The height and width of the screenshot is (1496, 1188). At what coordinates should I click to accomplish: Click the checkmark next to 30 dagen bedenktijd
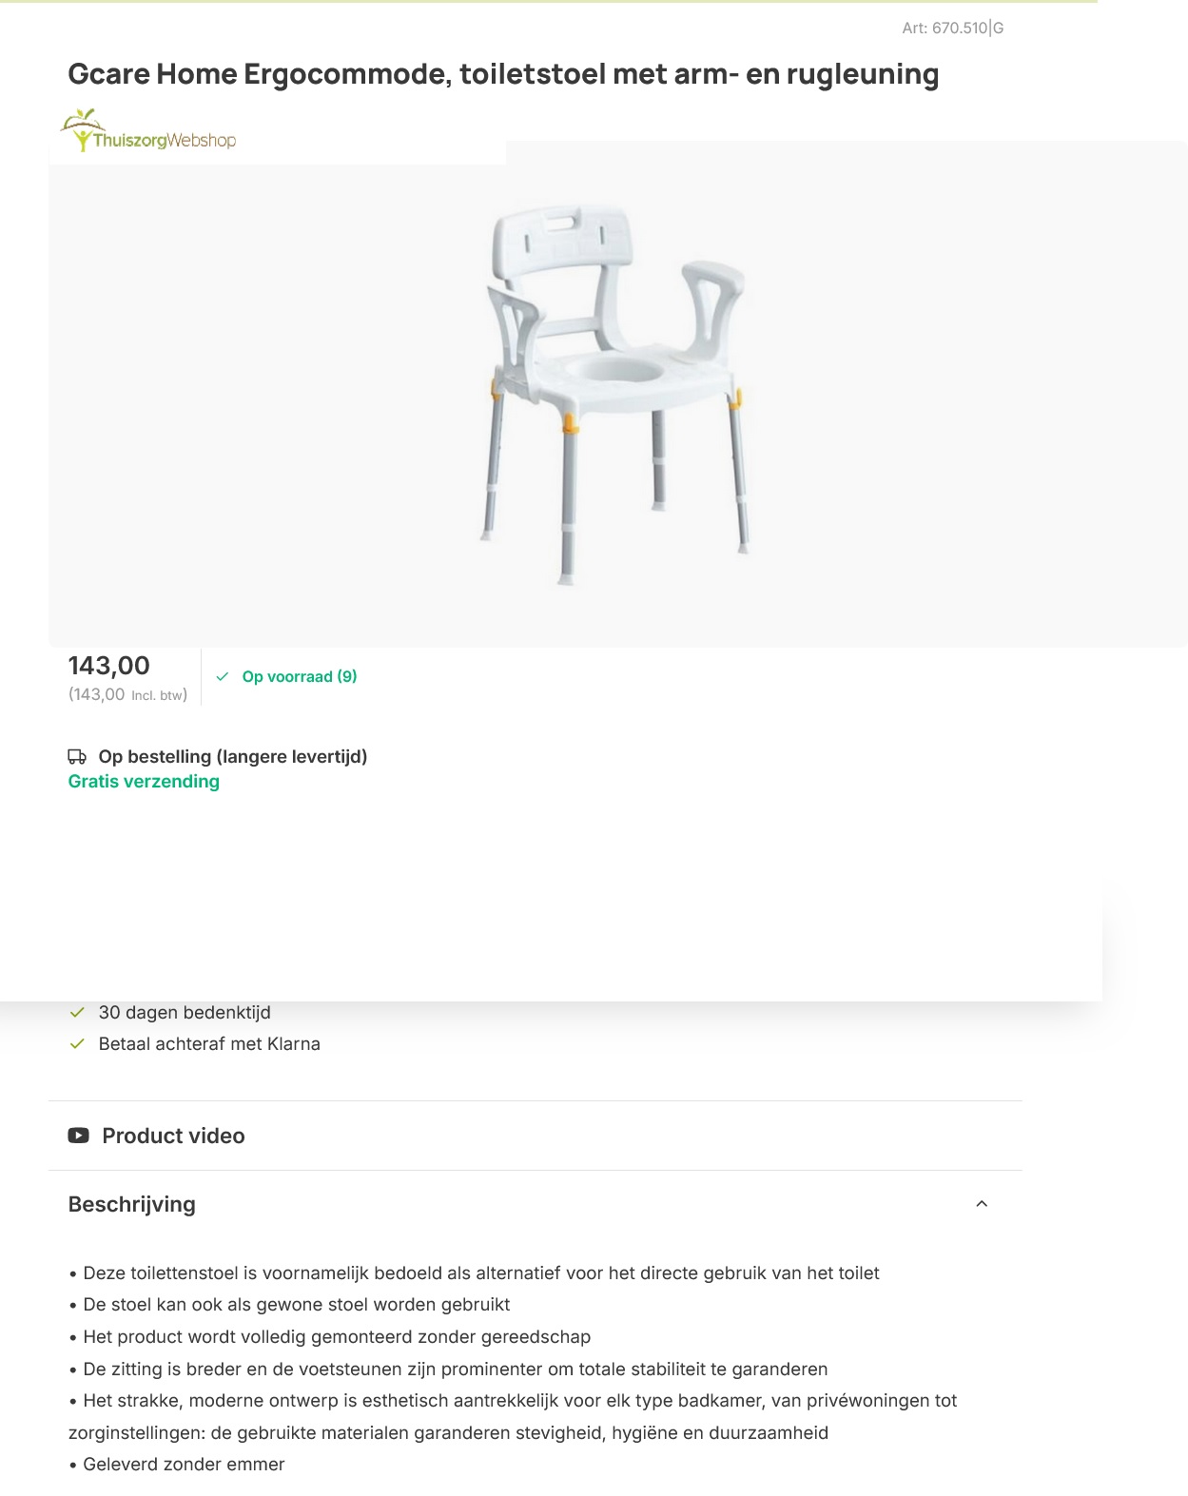coord(78,1013)
